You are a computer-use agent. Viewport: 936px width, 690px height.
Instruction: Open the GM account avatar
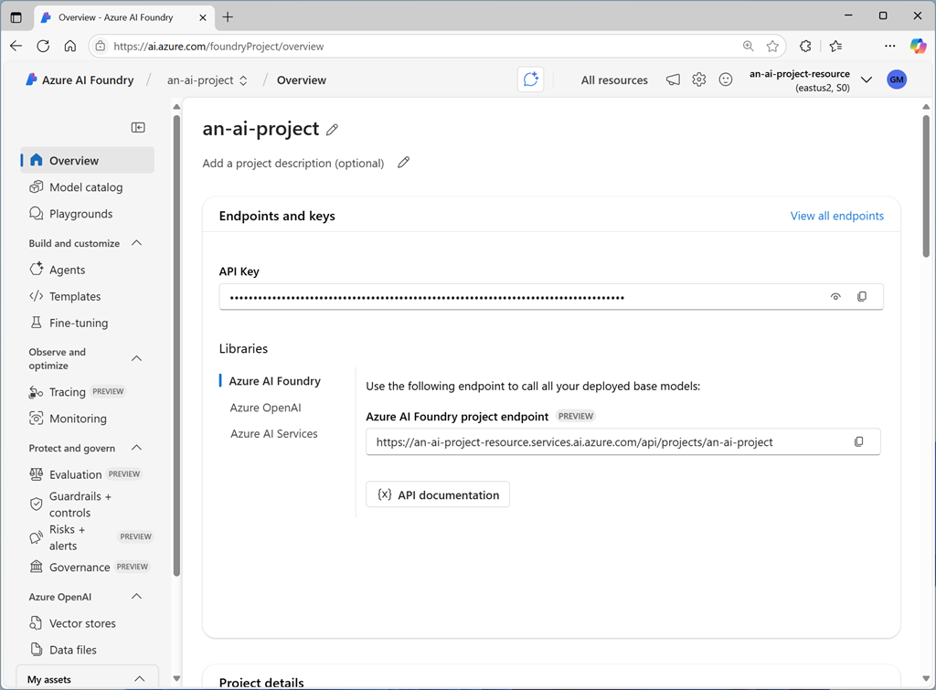coord(897,80)
